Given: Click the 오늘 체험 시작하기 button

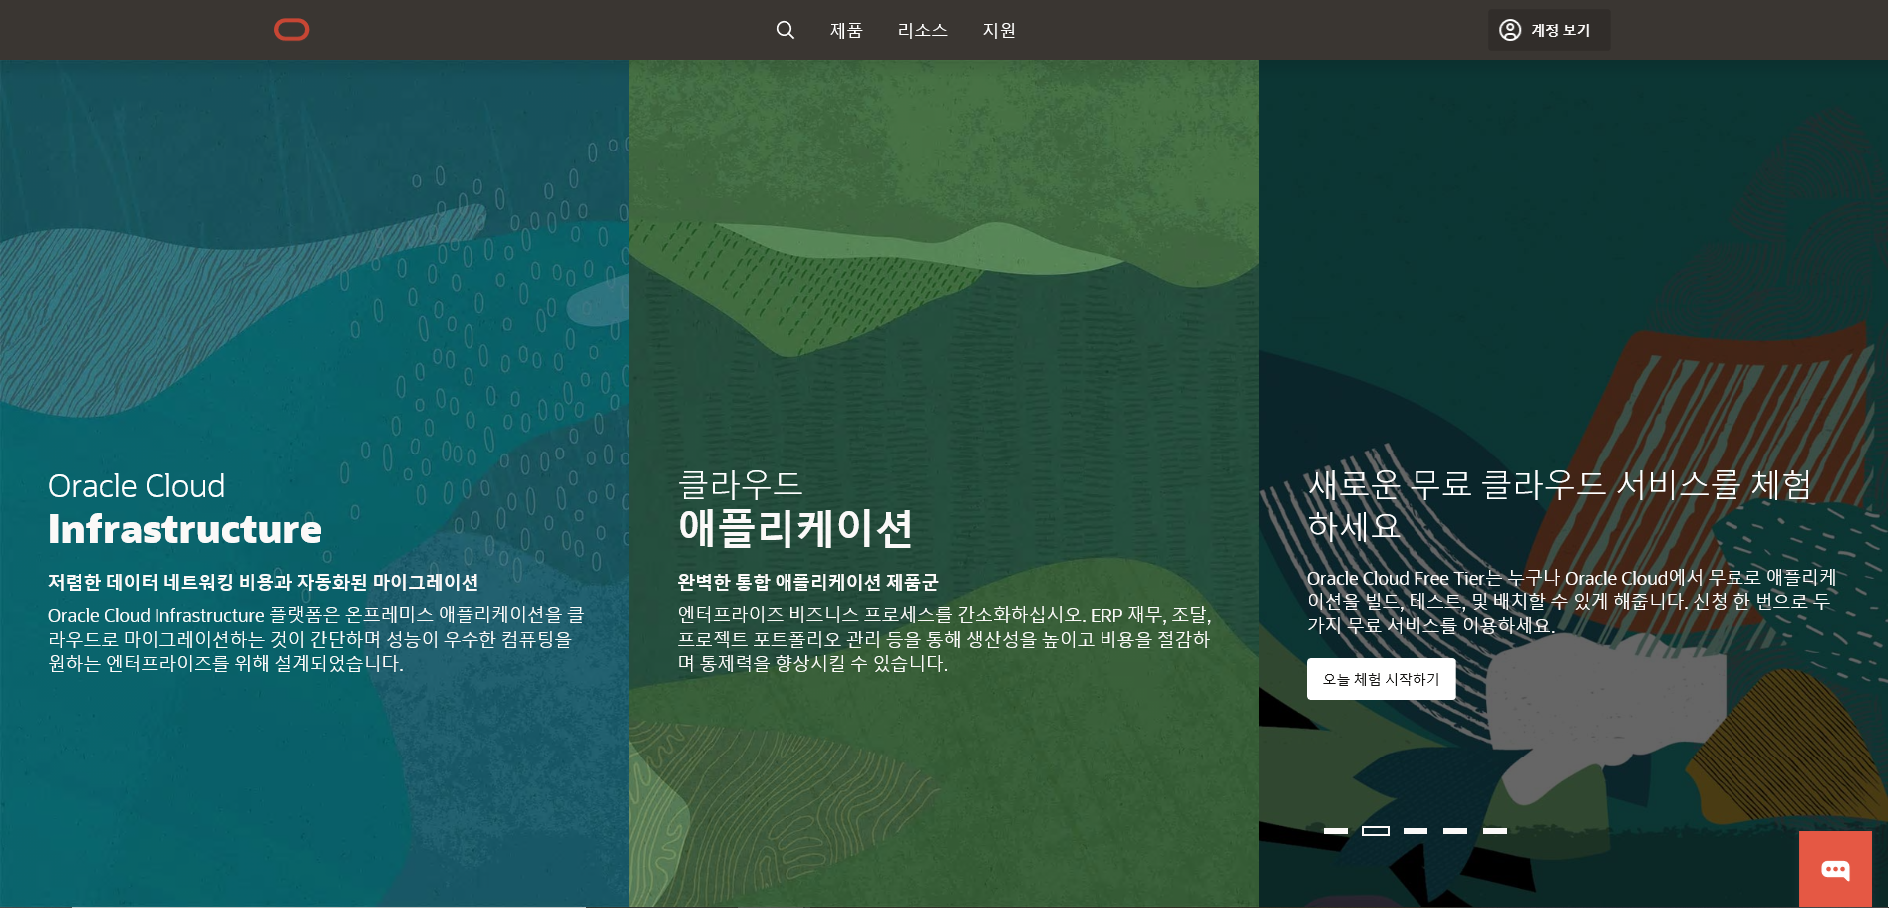Looking at the screenshot, I should click(x=1381, y=679).
